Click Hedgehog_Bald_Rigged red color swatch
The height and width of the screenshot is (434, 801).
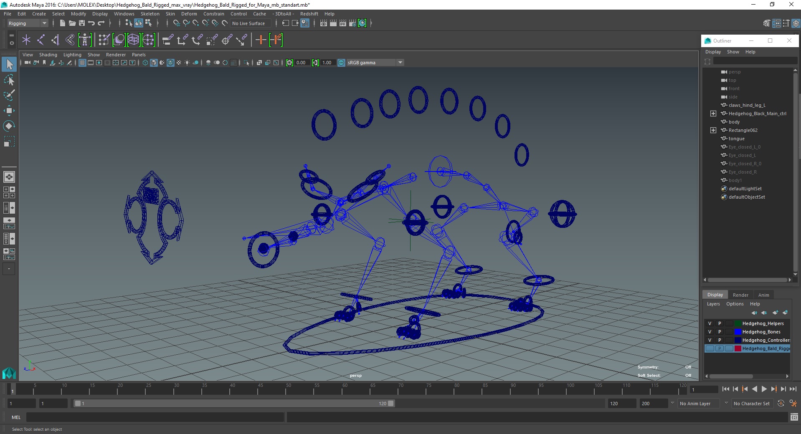(738, 348)
